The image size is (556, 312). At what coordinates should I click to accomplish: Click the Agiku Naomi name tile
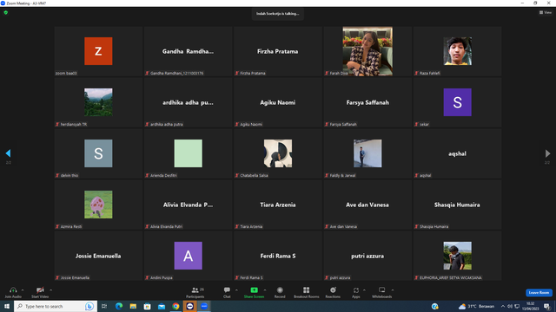pyautogui.click(x=278, y=102)
